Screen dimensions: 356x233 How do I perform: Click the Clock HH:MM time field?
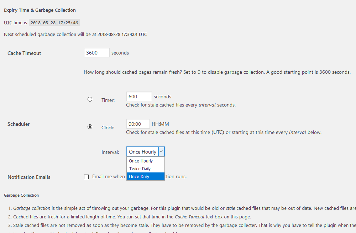pos(138,124)
